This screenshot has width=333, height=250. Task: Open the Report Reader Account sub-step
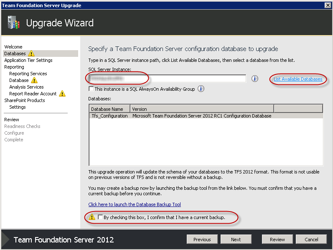pos(33,94)
